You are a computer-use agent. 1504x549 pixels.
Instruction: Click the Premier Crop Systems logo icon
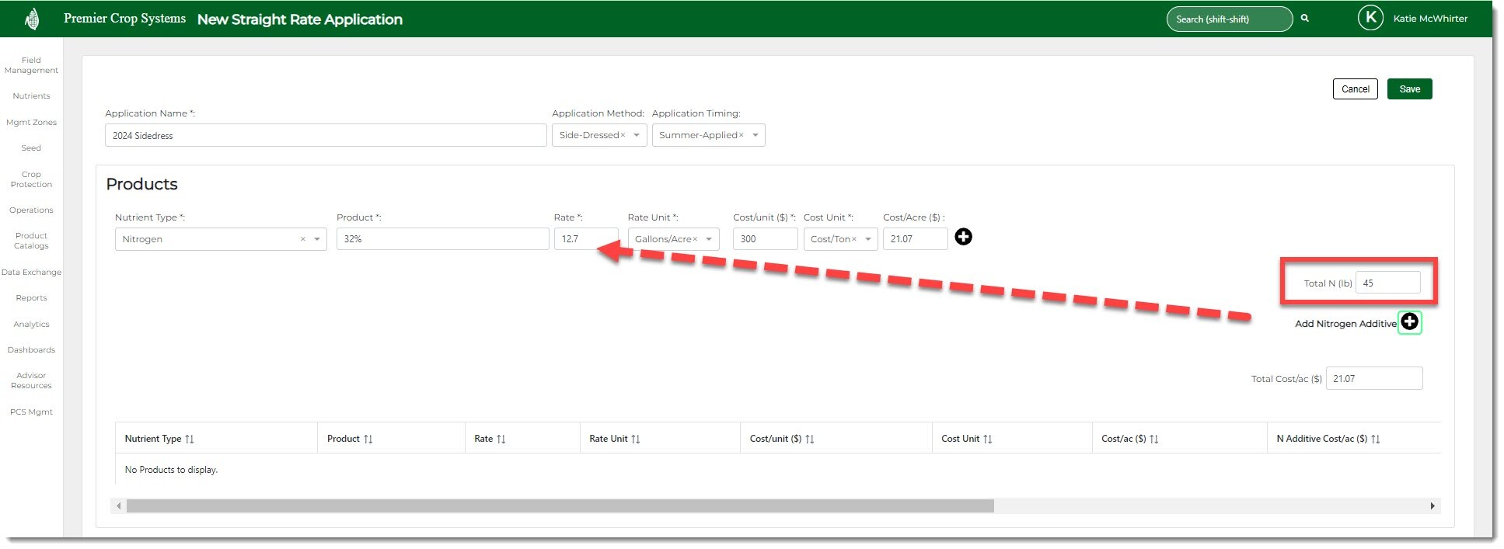click(x=32, y=19)
